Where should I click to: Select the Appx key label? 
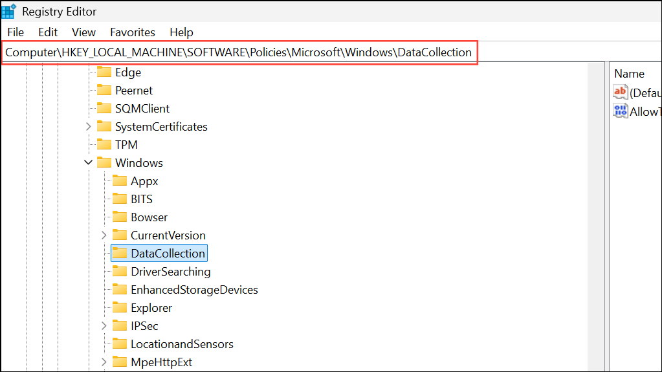point(144,182)
